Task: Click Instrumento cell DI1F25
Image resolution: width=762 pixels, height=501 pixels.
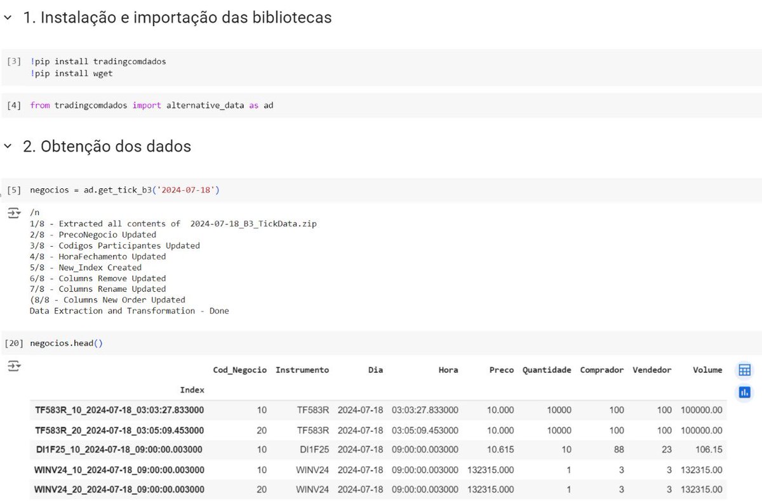Action: coord(313,450)
